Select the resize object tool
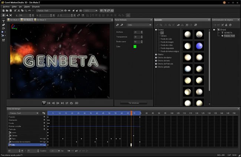Viewport: 241px width, 157px height. (x=11, y=15)
